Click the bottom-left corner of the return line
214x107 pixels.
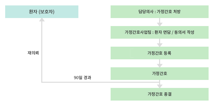tap(42, 82)
